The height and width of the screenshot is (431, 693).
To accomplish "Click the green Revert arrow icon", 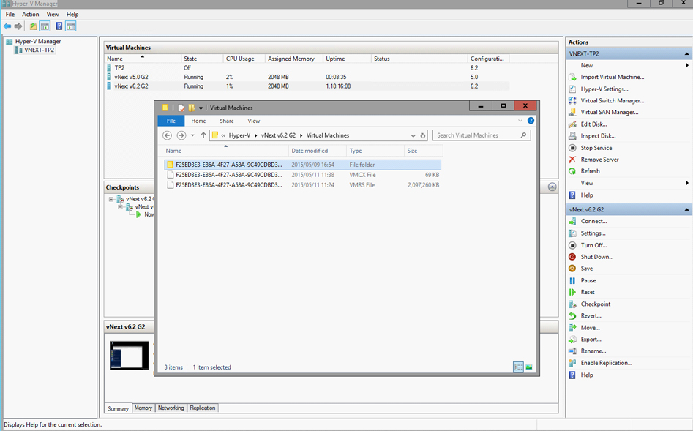I will pyautogui.click(x=572, y=315).
